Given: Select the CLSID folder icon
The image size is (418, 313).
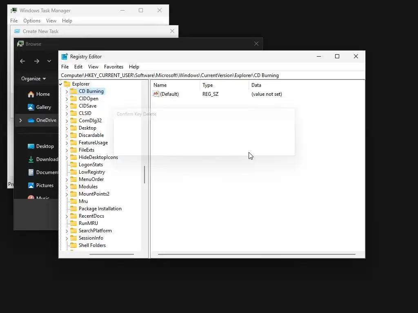Looking at the screenshot, I should point(73,113).
